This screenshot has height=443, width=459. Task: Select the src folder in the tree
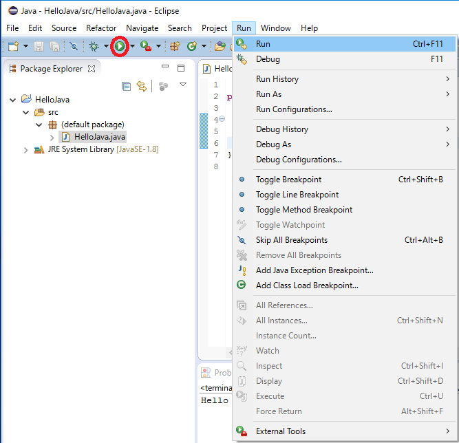(x=46, y=112)
